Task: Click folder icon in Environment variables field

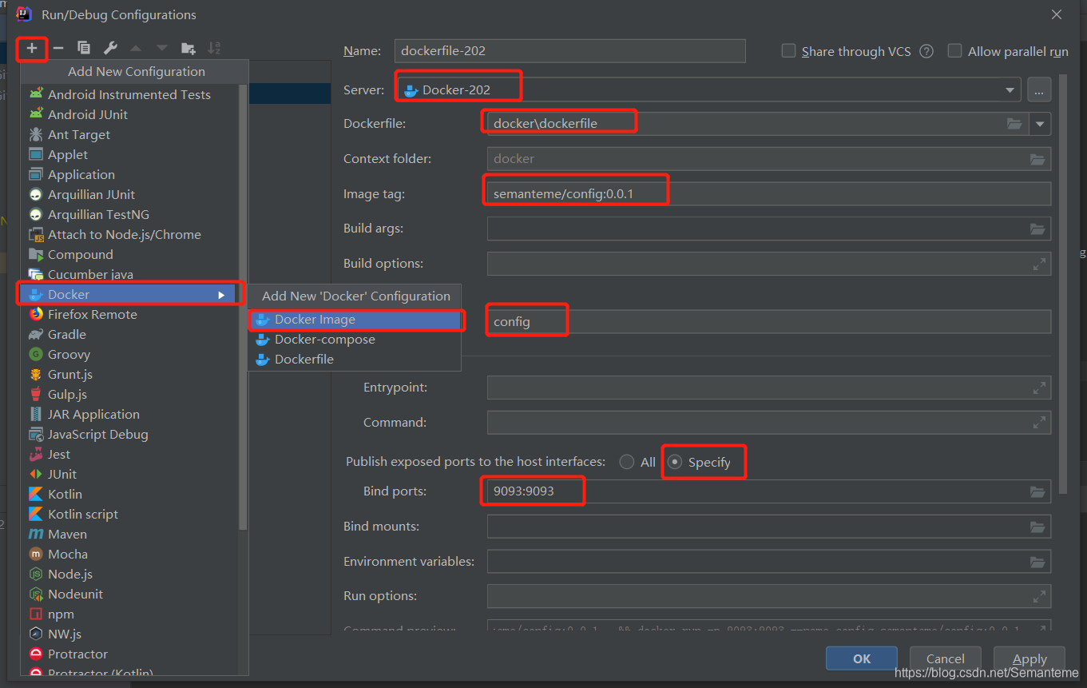Action: tap(1037, 562)
